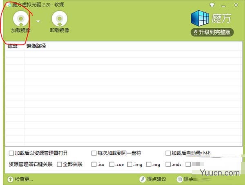Enable 每次加载到同一盘符 checkbox
This screenshot has width=245, height=185.
point(94,153)
